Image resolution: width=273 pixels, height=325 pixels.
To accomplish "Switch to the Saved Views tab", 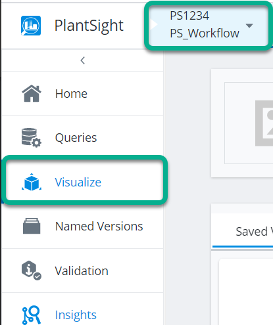I will 243,232.
